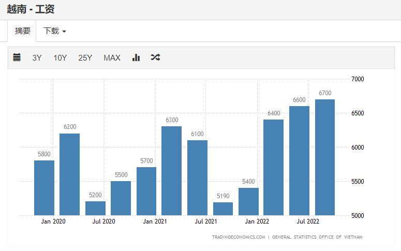Open the calendar date range picker
The image size is (401, 251).
tap(17, 57)
